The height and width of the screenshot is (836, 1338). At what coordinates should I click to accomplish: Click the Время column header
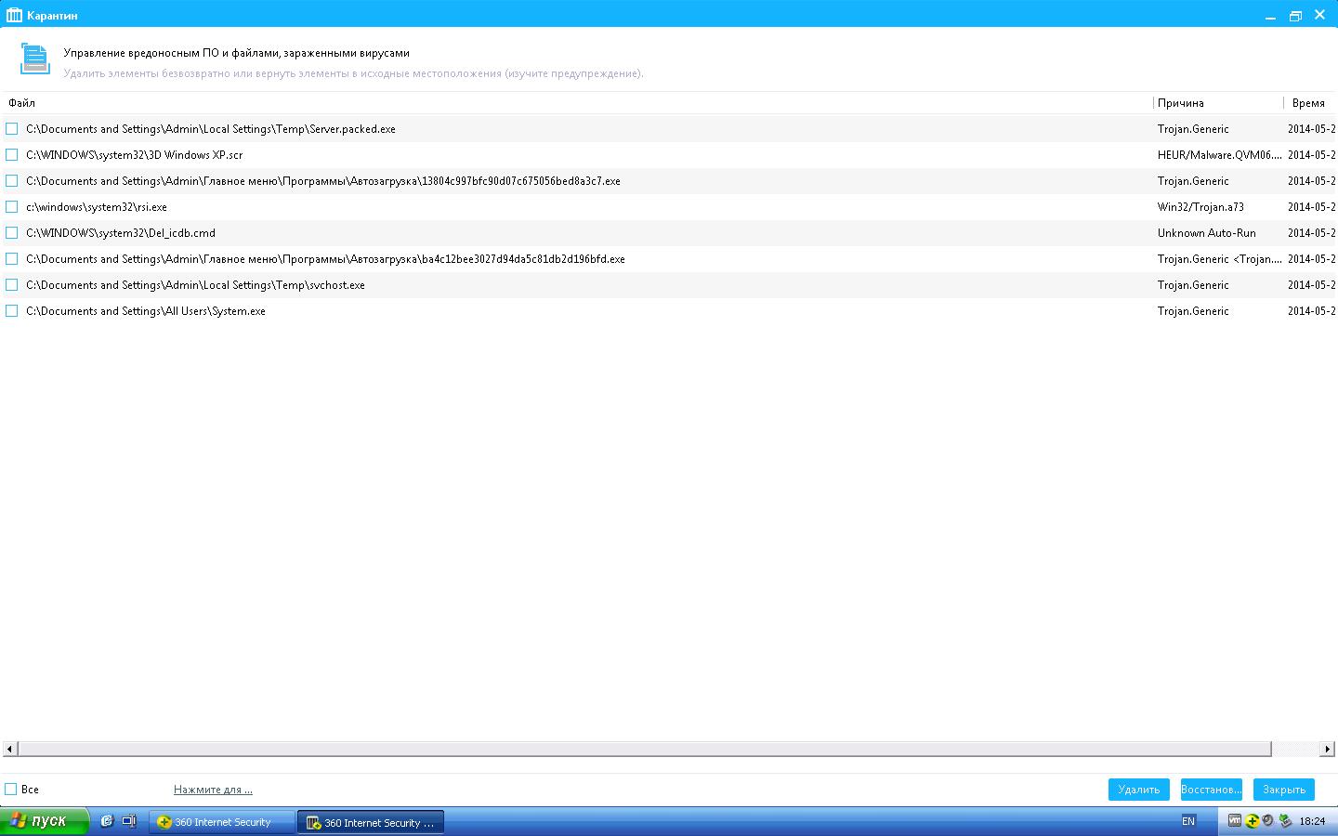pos(1308,103)
